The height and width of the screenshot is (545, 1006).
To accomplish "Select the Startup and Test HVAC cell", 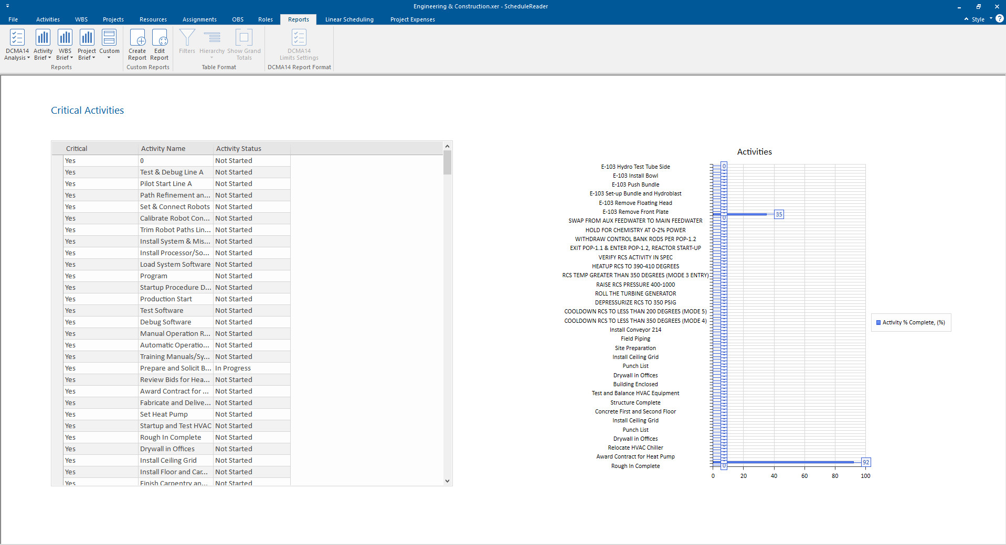I will [x=175, y=426].
